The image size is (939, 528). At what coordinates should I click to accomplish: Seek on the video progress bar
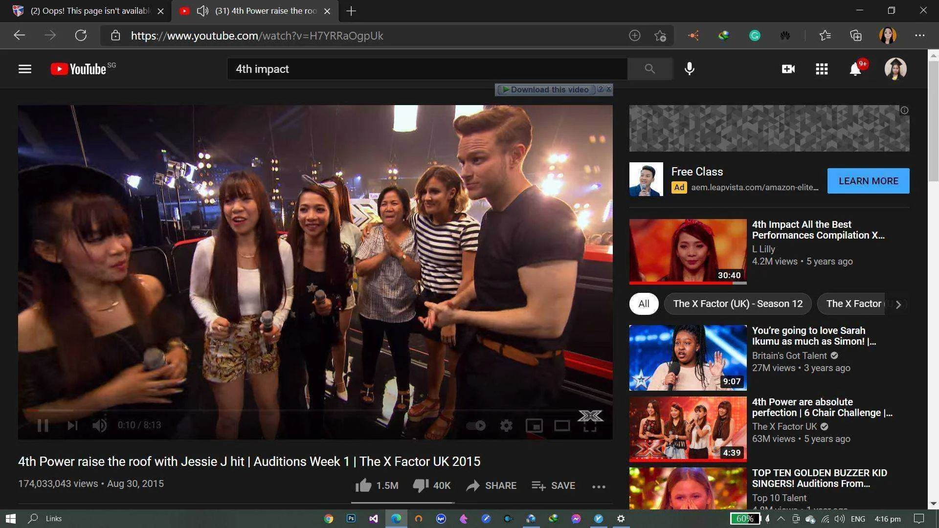[x=315, y=411]
